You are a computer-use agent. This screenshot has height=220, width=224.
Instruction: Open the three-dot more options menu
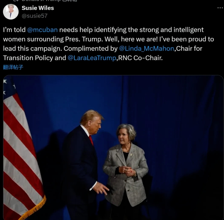[220, 8]
